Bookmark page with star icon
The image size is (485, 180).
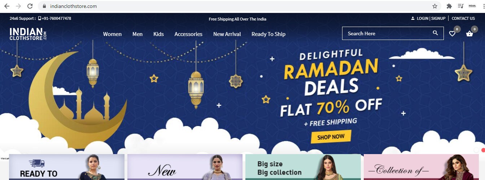(435, 6)
